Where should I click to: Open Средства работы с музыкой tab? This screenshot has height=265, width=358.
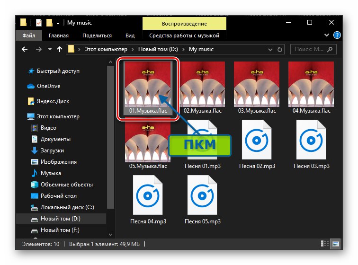[x=184, y=35]
